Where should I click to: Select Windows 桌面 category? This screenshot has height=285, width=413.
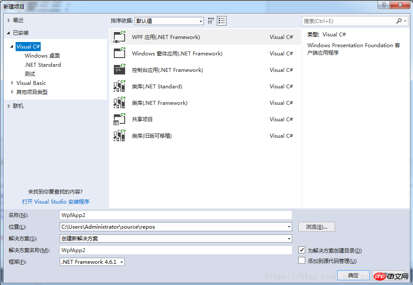(x=42, y=55)
